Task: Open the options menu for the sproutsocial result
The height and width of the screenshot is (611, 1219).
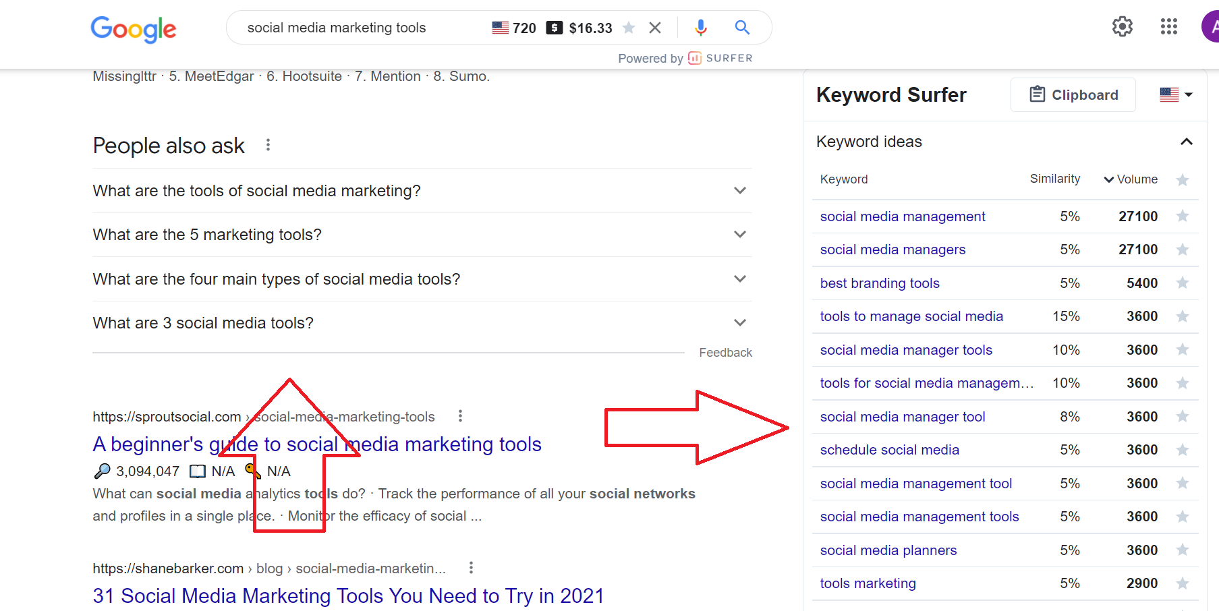Action: [460, 416]
